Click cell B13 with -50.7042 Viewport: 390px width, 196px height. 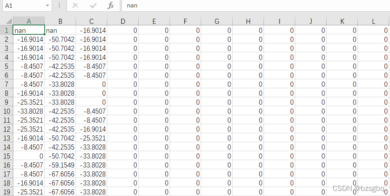pos(60,138)
